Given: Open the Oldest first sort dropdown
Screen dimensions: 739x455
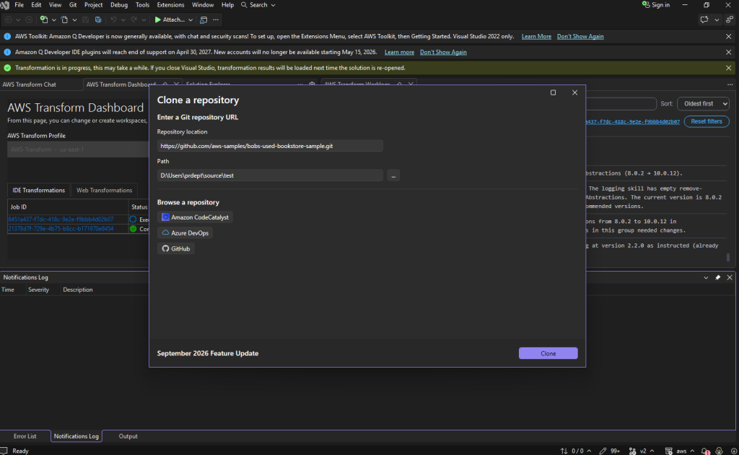Looking at the screenshot, I should point(703,104).
